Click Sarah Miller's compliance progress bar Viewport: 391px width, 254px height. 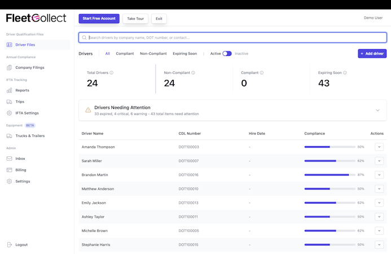(x=330, y=161)
